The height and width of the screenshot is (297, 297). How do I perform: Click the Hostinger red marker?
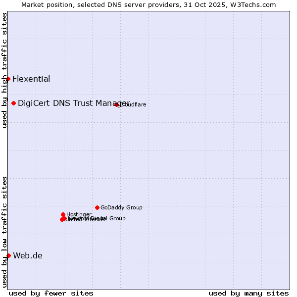click(63, 214)
